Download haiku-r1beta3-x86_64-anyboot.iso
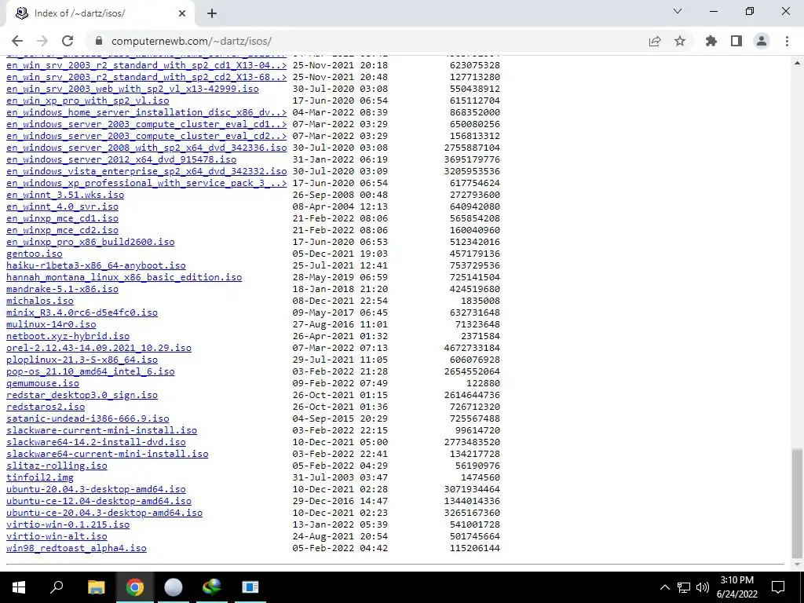 (x=96, y=265)
